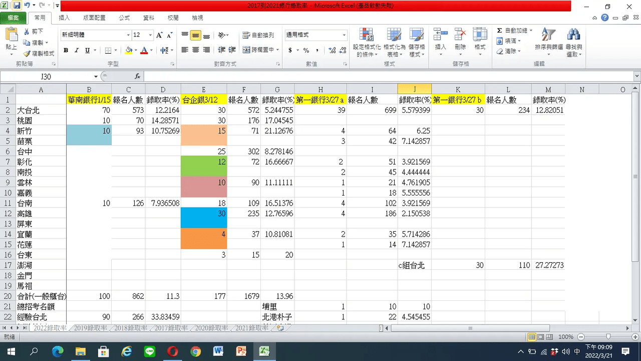This screenshot has height=361, width=641.
Task: Switch to page layout view
Action: coord(541,337)
